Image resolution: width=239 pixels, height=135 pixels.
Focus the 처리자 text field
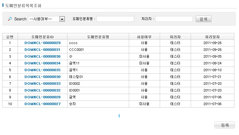click(174, 19)
